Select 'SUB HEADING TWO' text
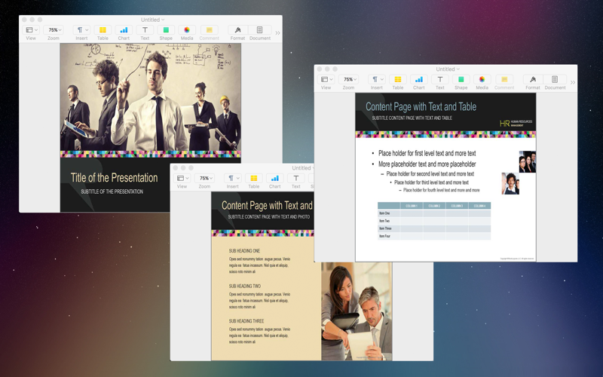This screenshot has height=377, width=603. [x=244, y=287]
